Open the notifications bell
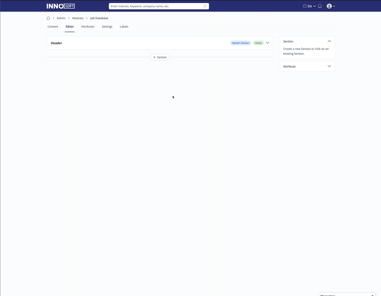Screen dimensions: 381x296 (x=320, y=6)
